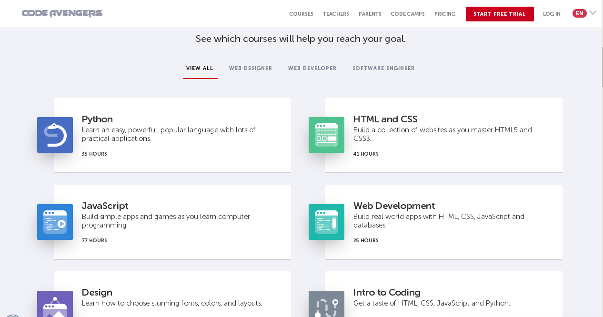
Task: Select the Log In link
Action: click(x=552, y=14)
